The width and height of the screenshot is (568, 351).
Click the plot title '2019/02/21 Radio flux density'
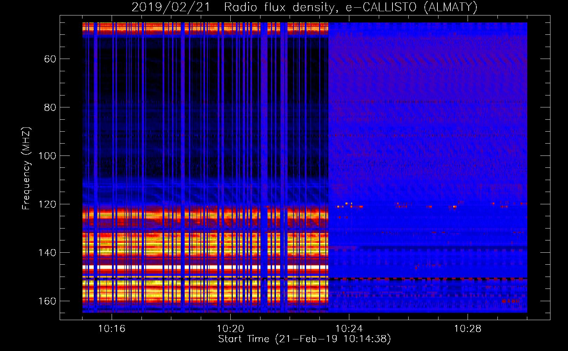pyautogui.click(x=235, y=7)
